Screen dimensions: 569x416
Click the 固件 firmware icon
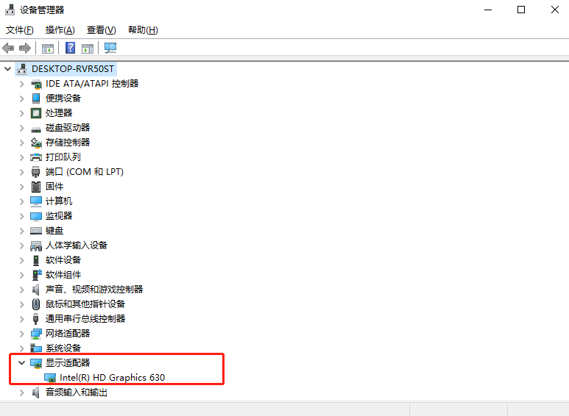click(x=36, y=187)
